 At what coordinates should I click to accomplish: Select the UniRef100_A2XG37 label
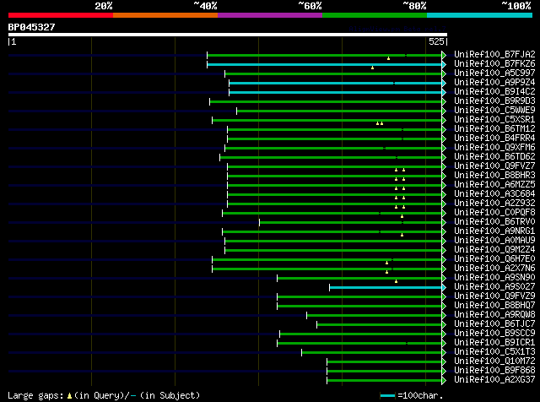pos(494,380)
